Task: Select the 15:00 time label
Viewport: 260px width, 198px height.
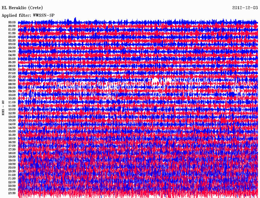Action: tap(12, 131)
